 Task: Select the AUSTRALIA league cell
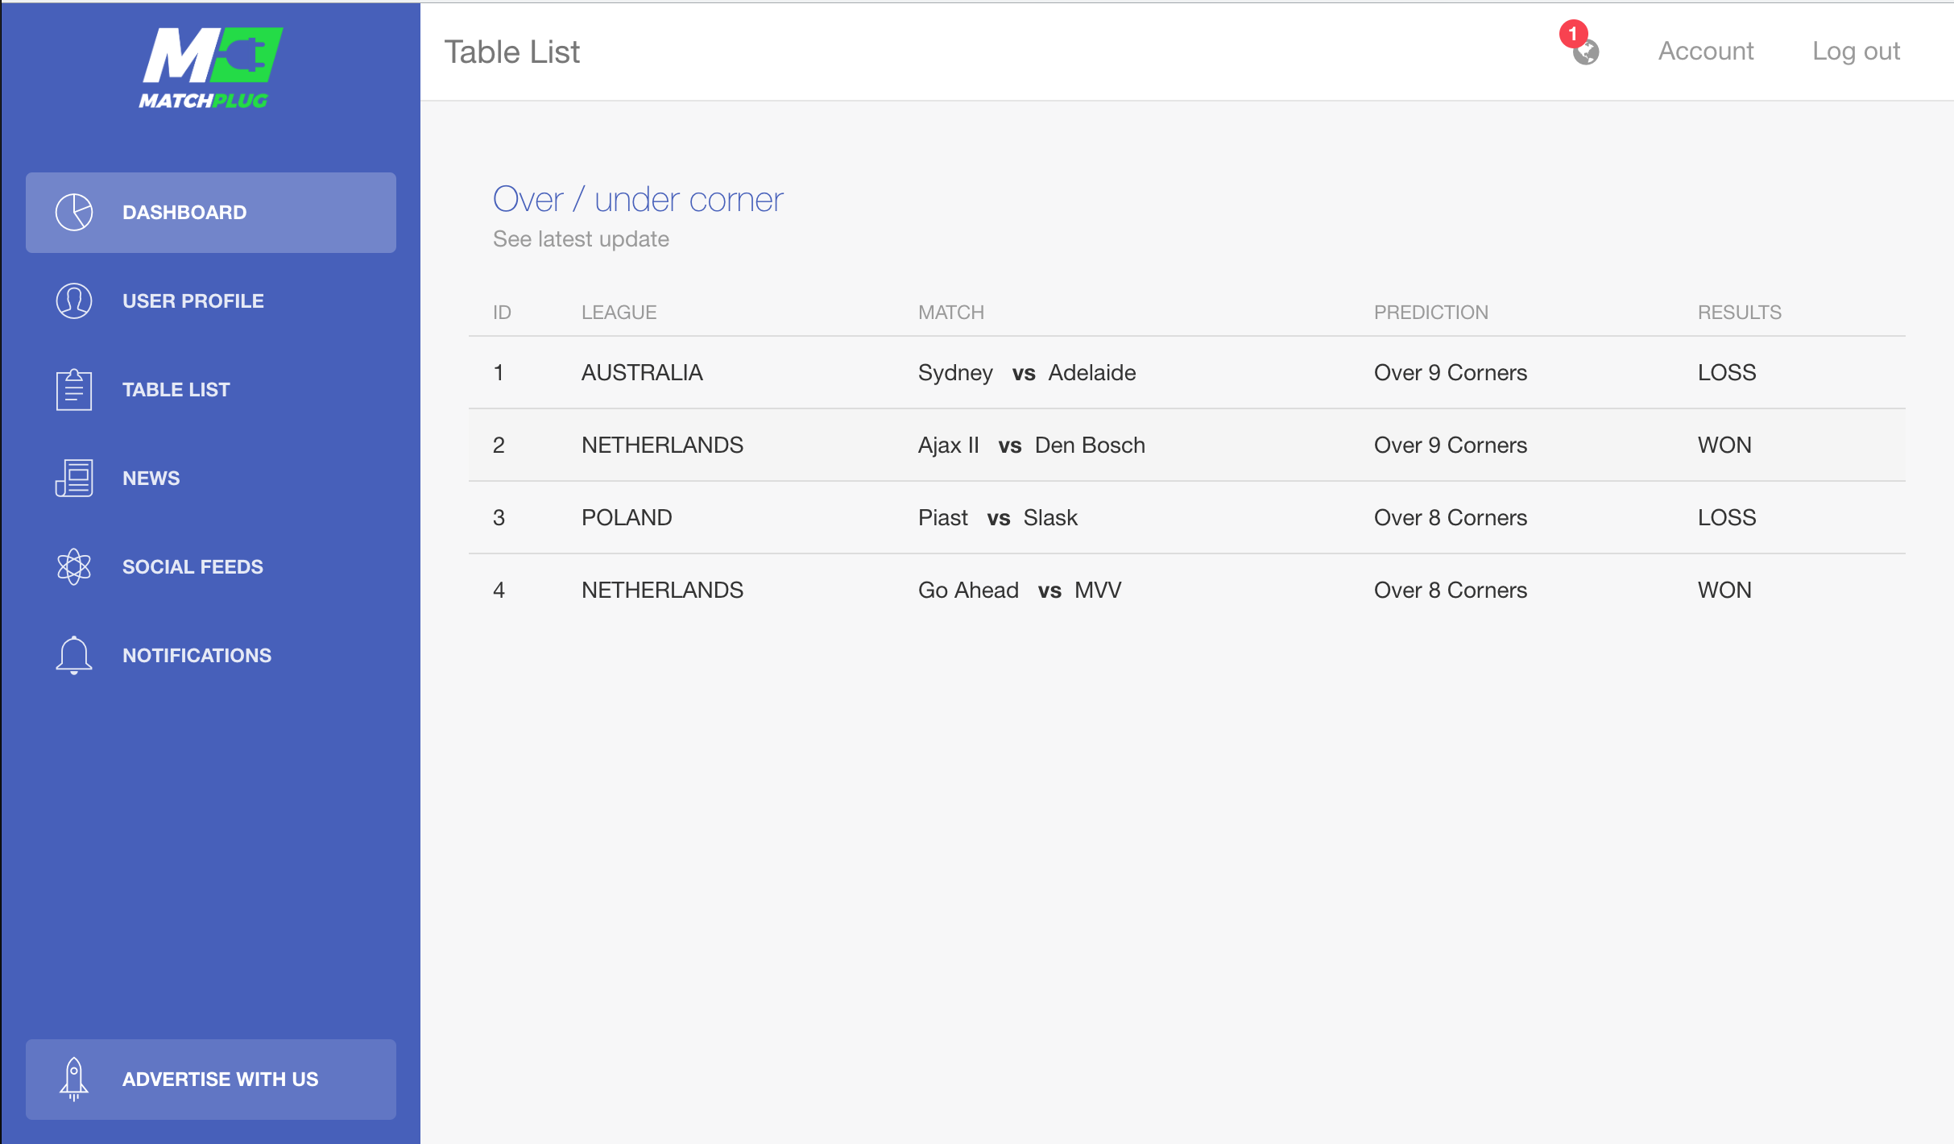click(642, 373)
